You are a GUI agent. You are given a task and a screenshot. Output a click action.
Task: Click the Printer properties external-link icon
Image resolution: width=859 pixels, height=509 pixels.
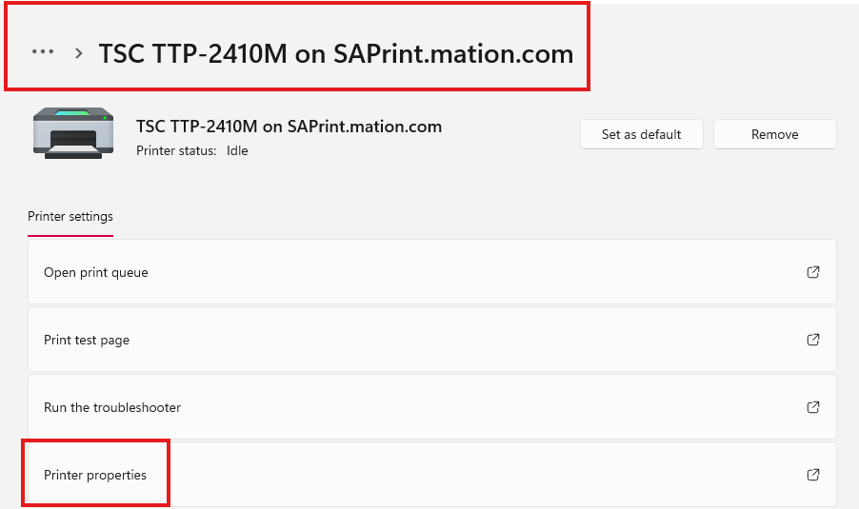[x=813, y=475]
